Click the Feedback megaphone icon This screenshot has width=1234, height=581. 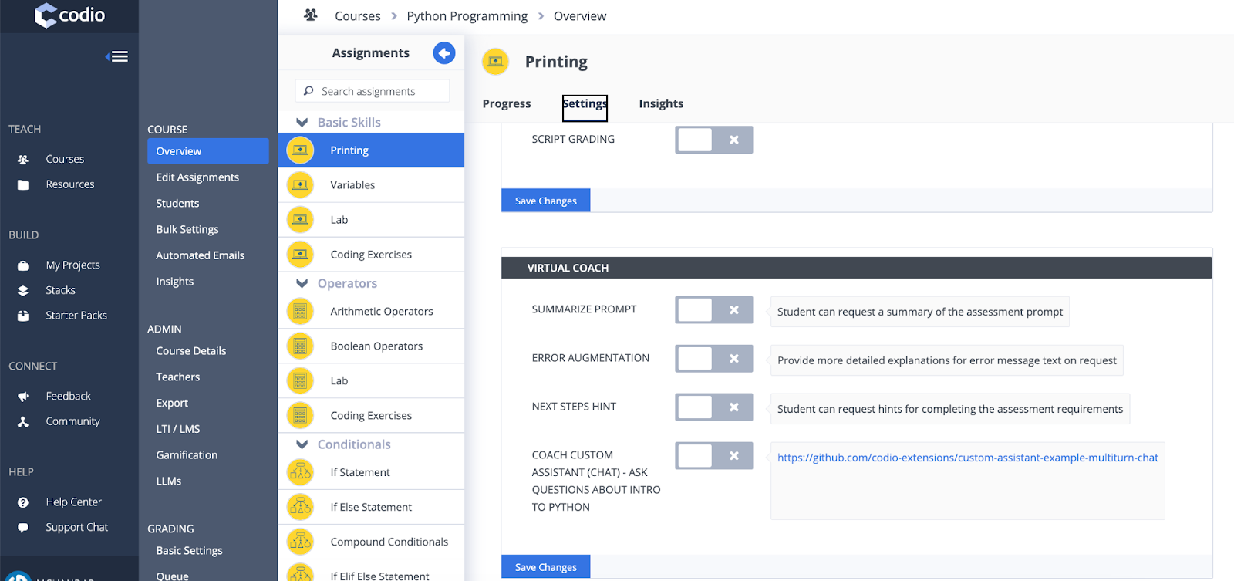[23, 397]
